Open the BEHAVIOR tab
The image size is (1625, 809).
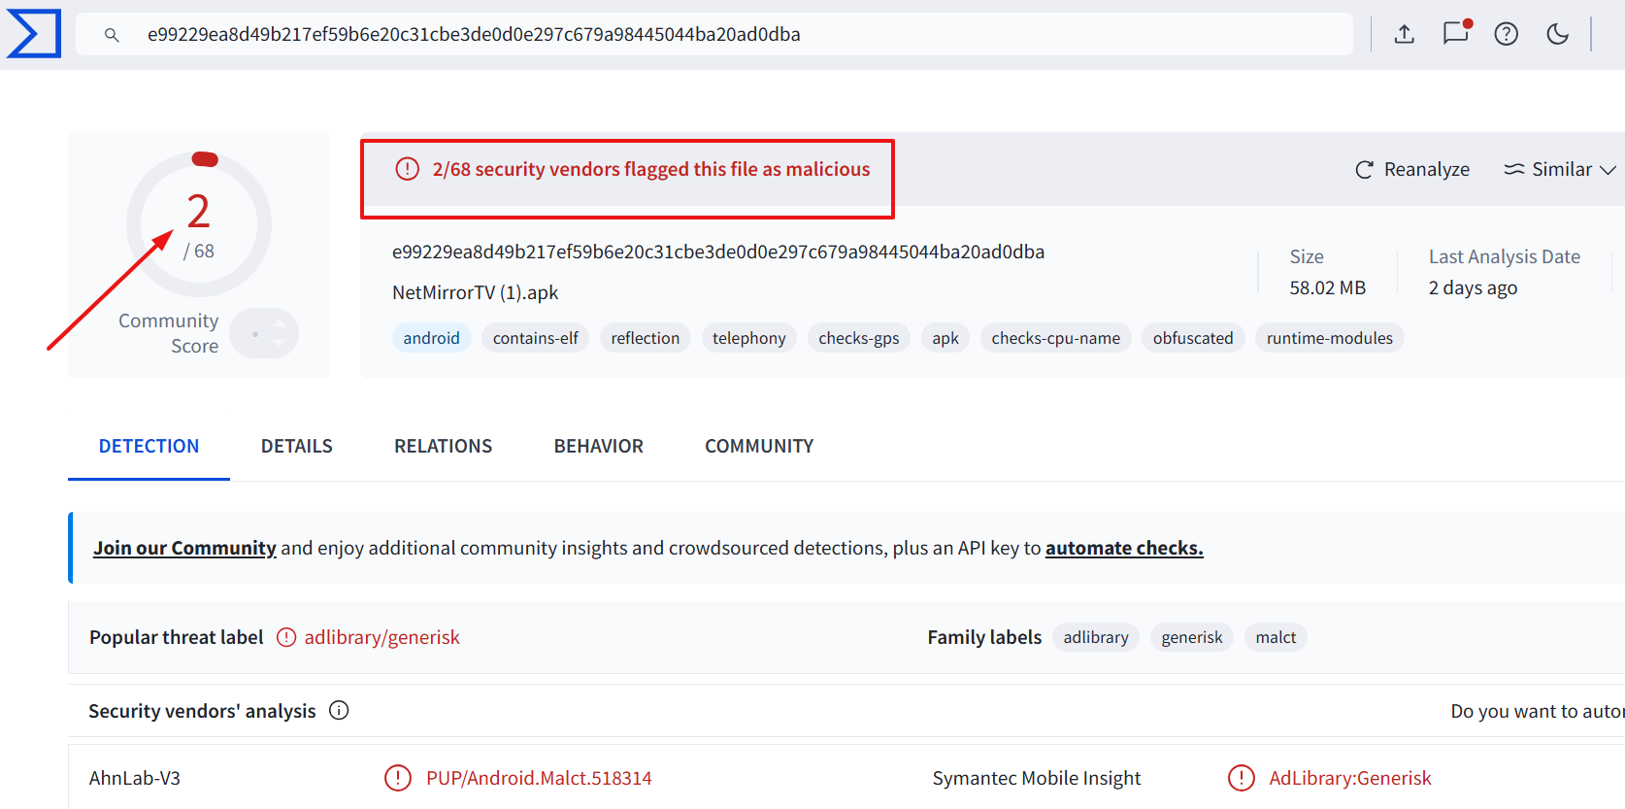point(598,446)
